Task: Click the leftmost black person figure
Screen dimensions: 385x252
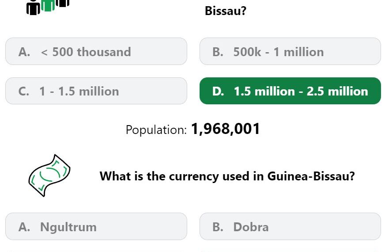Action: coord(33,8)
